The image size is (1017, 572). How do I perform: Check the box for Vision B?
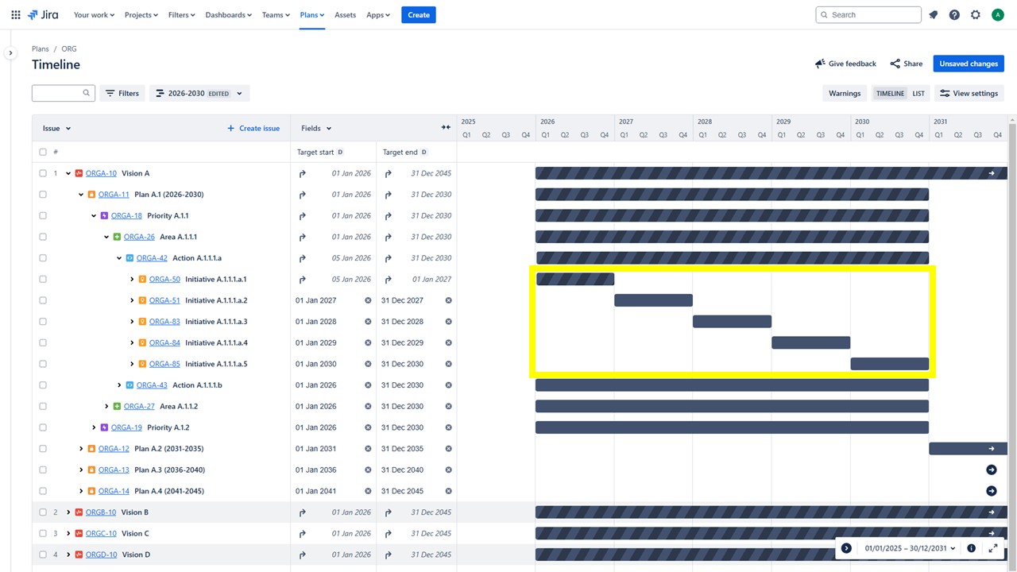tap(43, 512)
